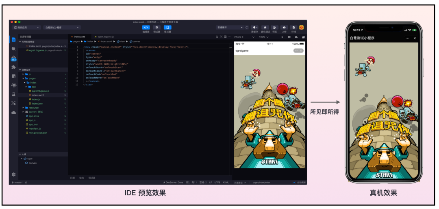Click the user avatar in the toolbar
Image resolution: width=439 pixels, height=209 pixels.
click(302, 28)
